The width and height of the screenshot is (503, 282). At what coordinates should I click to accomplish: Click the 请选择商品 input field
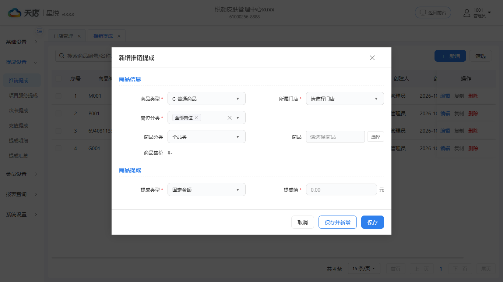(x=335, y=137)
